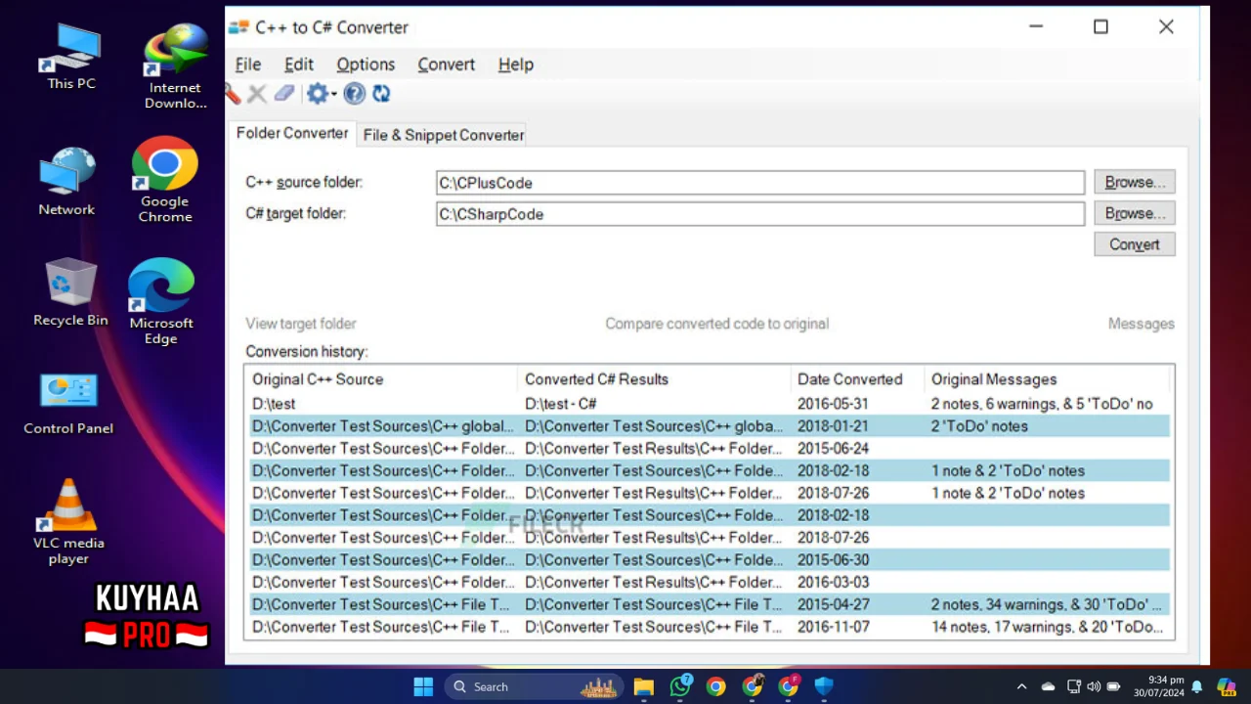This screenshot has width=1251, height=704.
Task: Open Google Chrome desktop shortcut
Action: point(165,180)
